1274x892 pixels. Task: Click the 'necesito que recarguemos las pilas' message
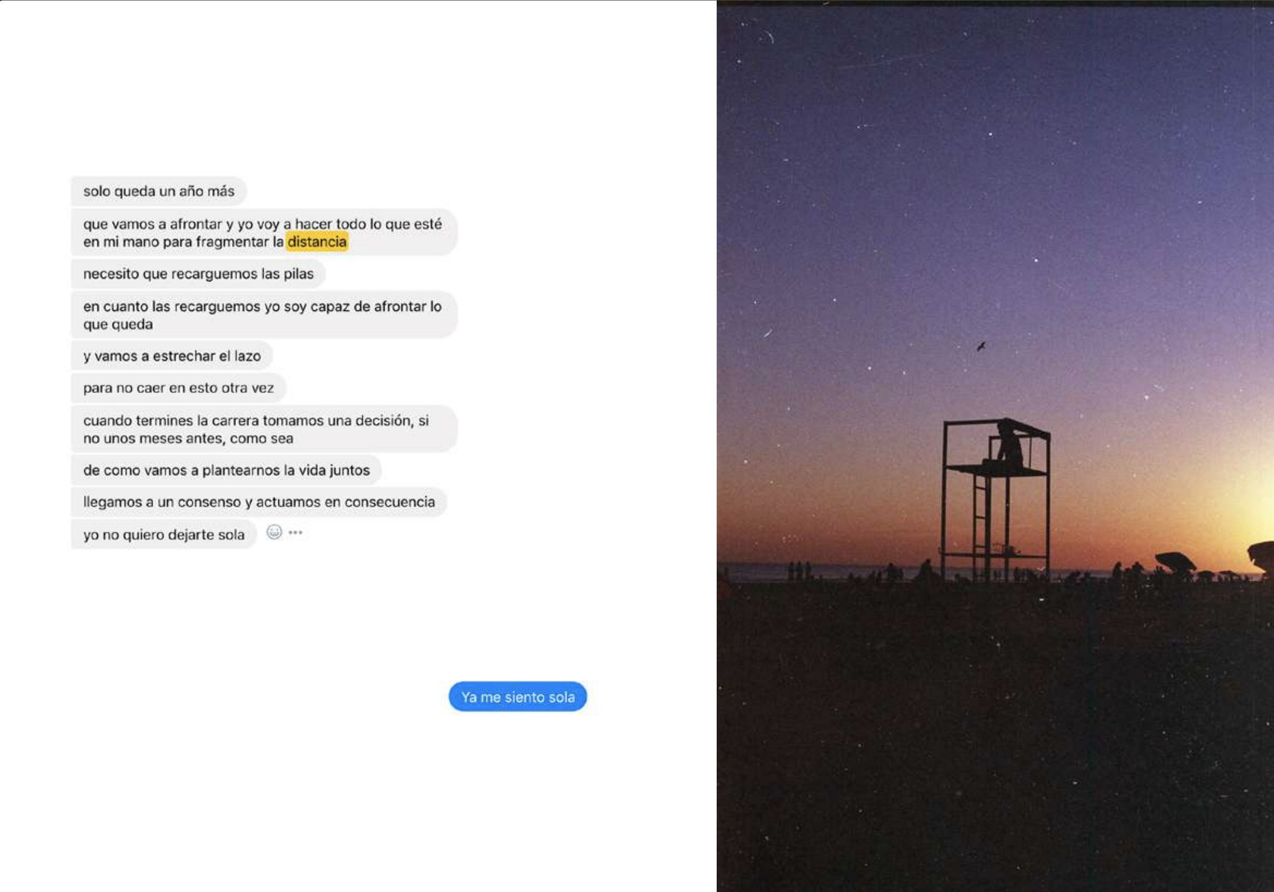tap(198, 274)
